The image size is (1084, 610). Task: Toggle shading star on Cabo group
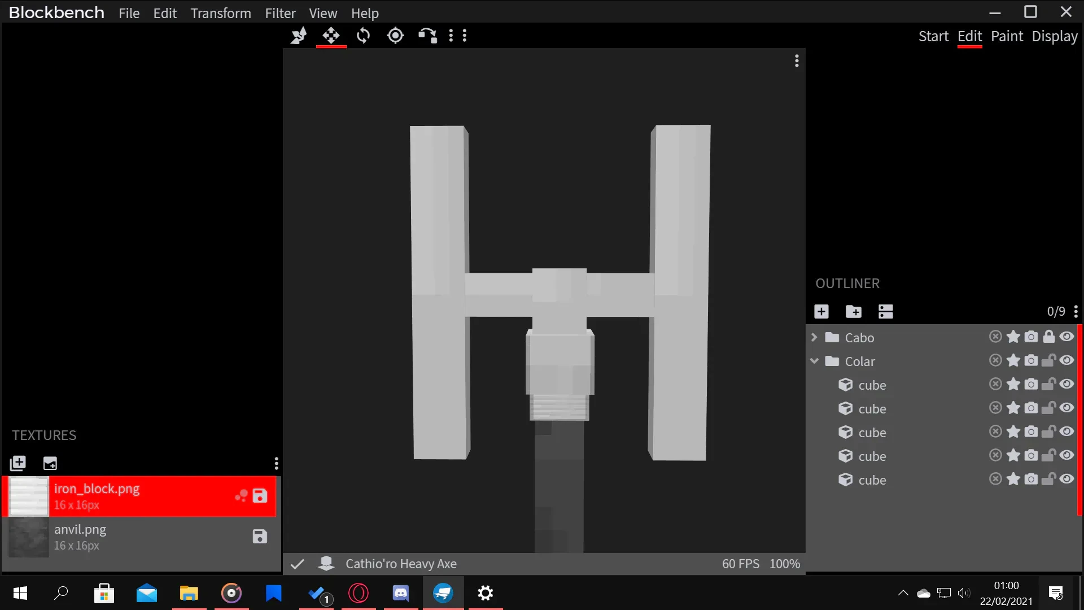point(1013,337)
